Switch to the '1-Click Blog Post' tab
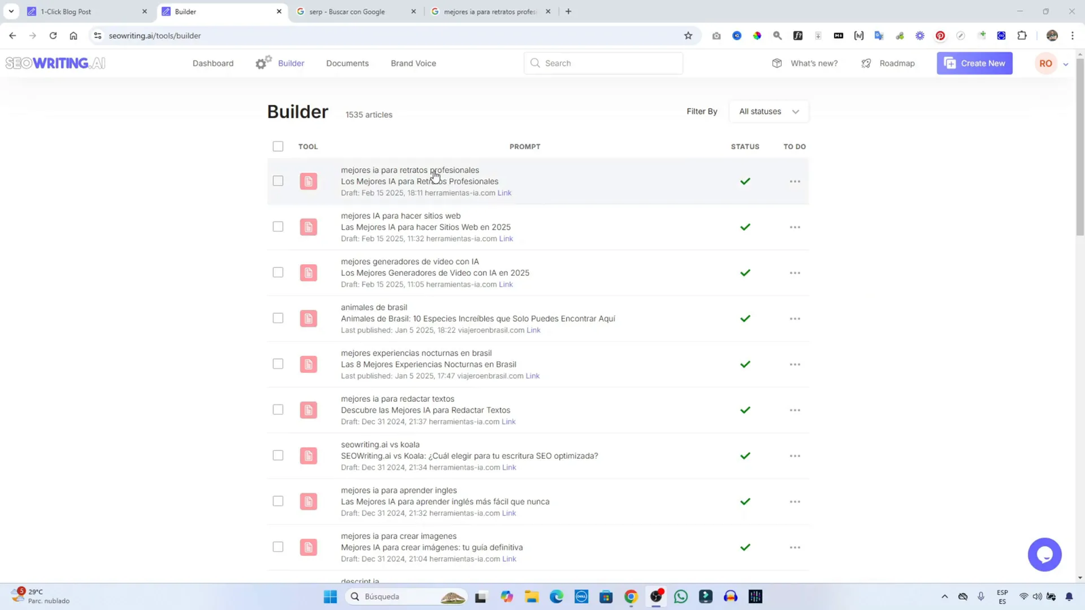 coord(85,12)
